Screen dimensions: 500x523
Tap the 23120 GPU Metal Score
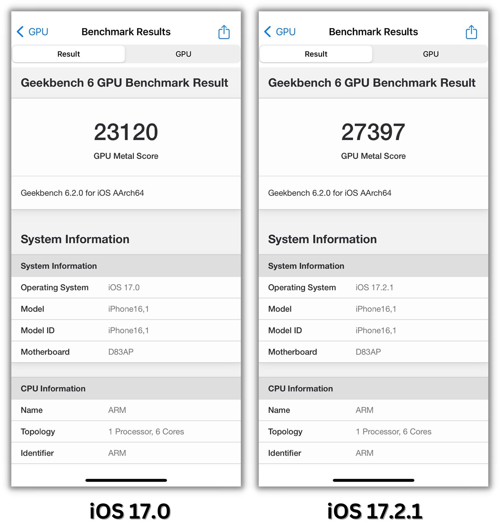pyautogui.click(x=126, y=132)
